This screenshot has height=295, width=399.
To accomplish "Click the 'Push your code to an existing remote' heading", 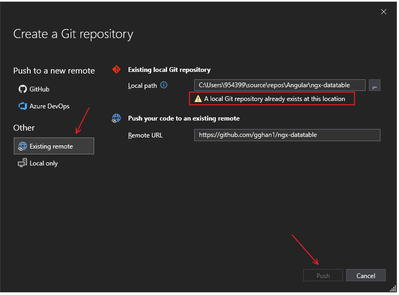I will coord(184,118).
